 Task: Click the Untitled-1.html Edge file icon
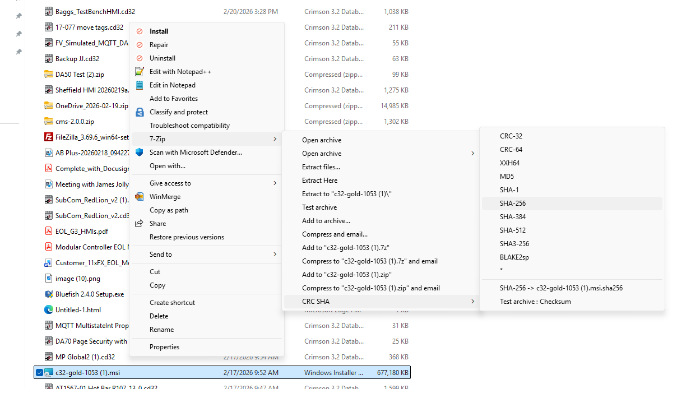(x=49, y=310)
